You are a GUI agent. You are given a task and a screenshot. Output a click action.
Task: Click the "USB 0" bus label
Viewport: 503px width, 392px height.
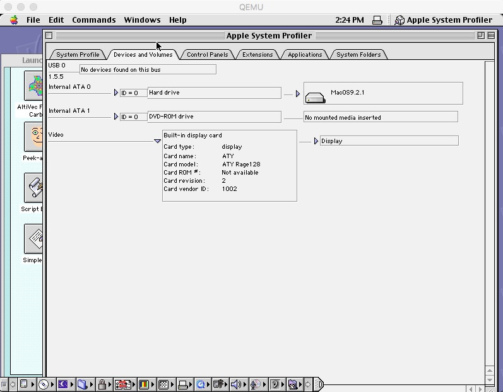57,66
